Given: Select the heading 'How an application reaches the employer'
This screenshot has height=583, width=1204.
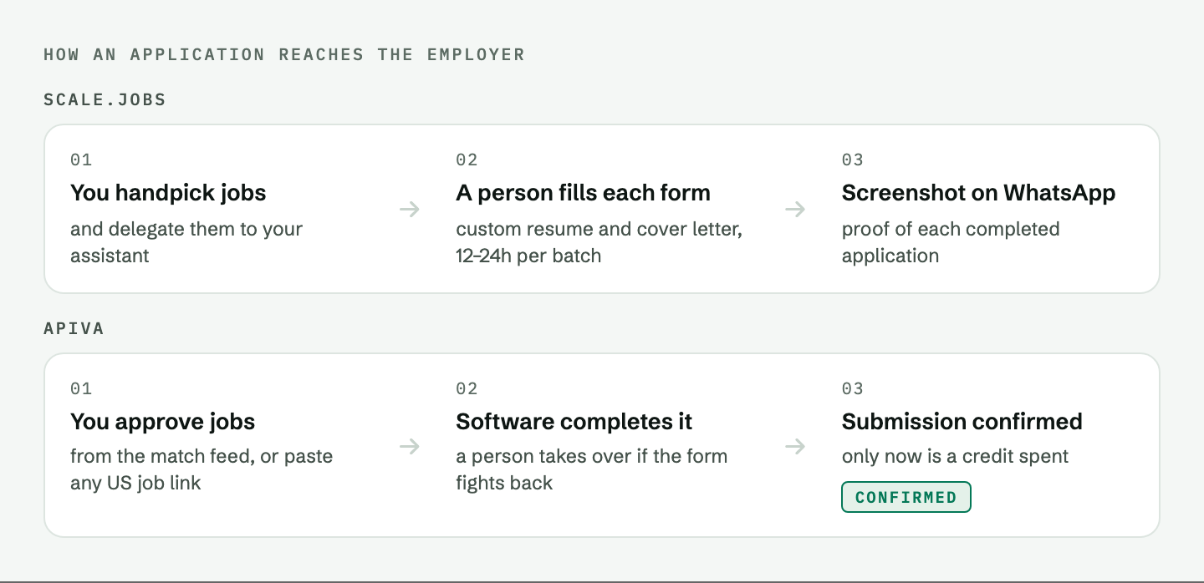Looking at the screenshot, I should [x=284, y=54].
